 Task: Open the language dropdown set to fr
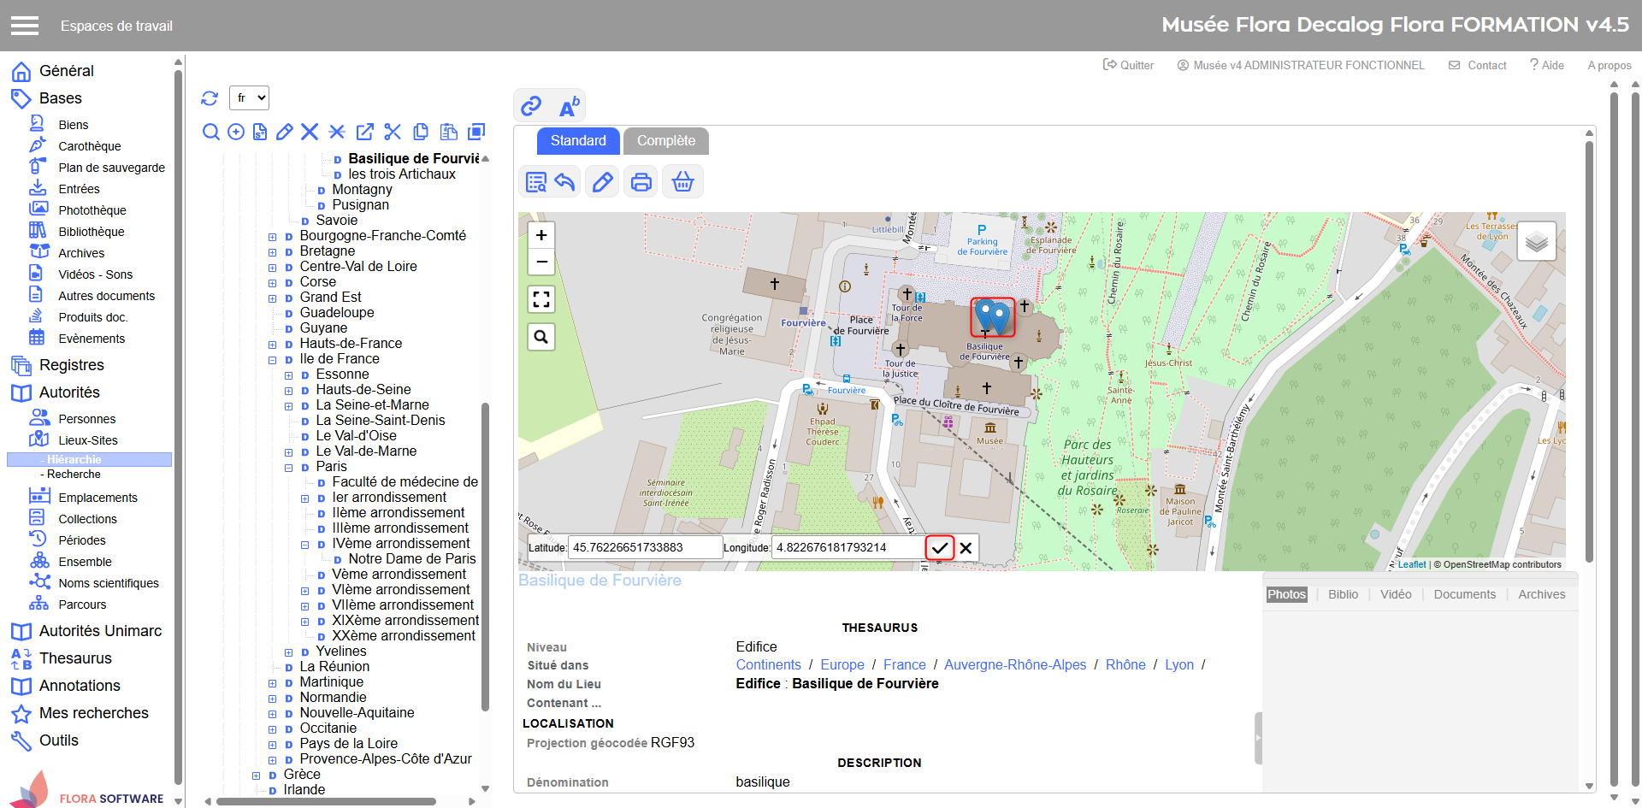249,98
